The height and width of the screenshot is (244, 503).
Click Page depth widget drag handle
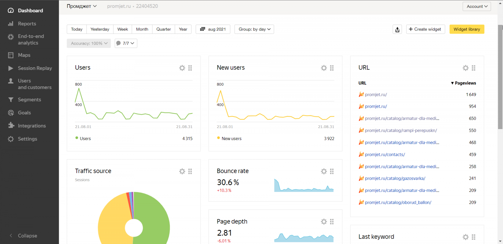click(332, 222)
